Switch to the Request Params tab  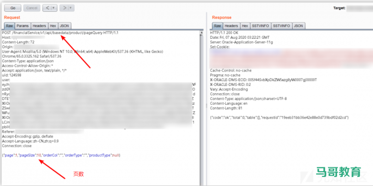pyautogui.click(x=22, y=26)
